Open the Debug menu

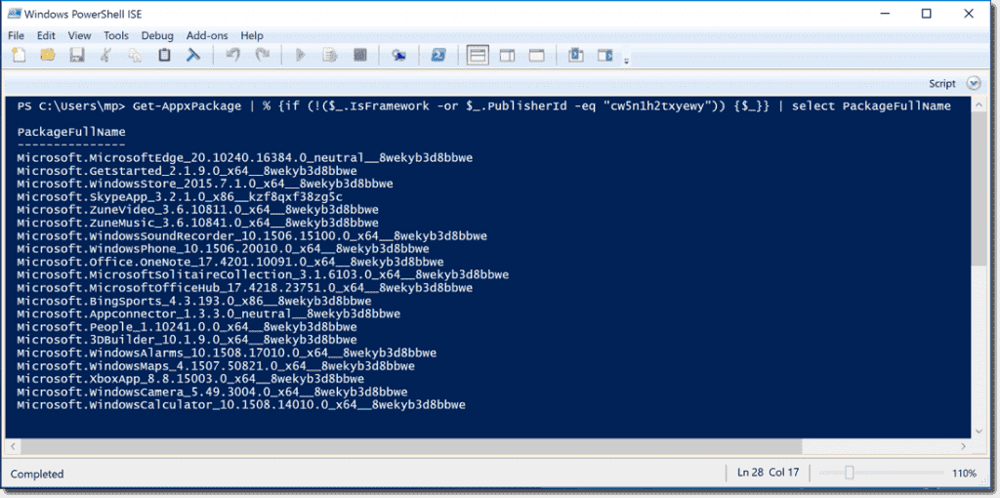point(157,36)
